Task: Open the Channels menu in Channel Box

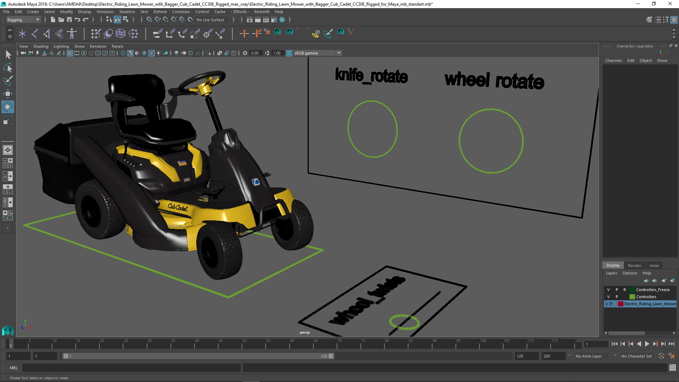Action: [613, 60]
